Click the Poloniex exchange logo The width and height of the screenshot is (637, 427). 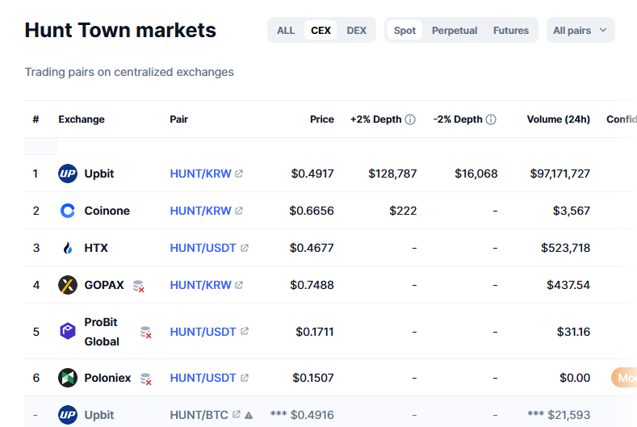tap(68, 378)
